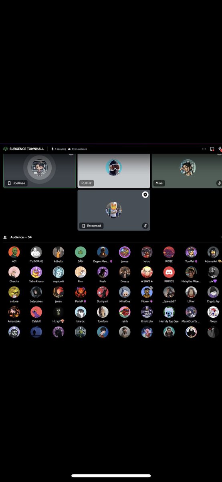
Task: Open the three-dot more options menu
Action: (204, 149)
